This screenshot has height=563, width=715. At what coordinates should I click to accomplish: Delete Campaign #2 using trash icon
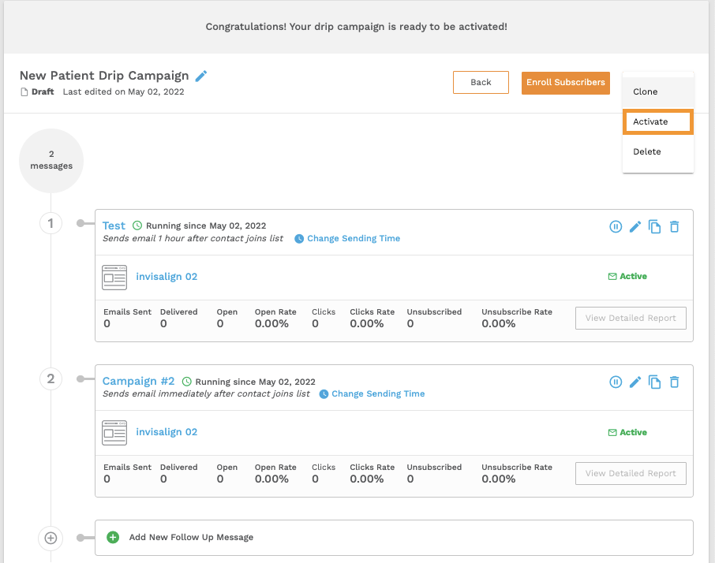pyautogui.click(x=675, y=382)
